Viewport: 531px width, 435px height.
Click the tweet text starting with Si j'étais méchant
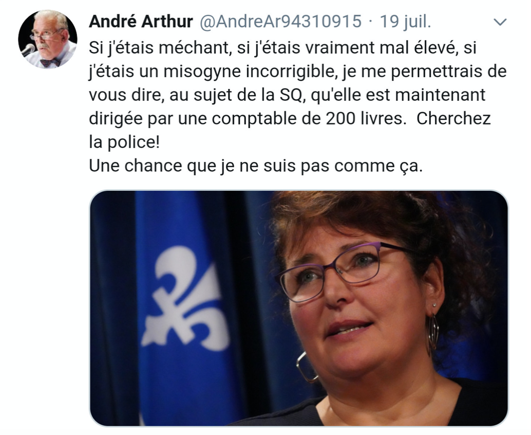(x=298, y=106)
